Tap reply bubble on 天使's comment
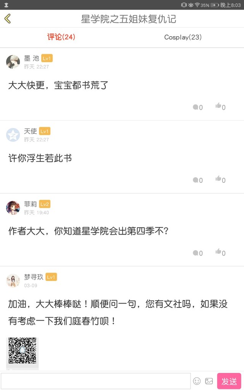 click(x=196, y=180)
